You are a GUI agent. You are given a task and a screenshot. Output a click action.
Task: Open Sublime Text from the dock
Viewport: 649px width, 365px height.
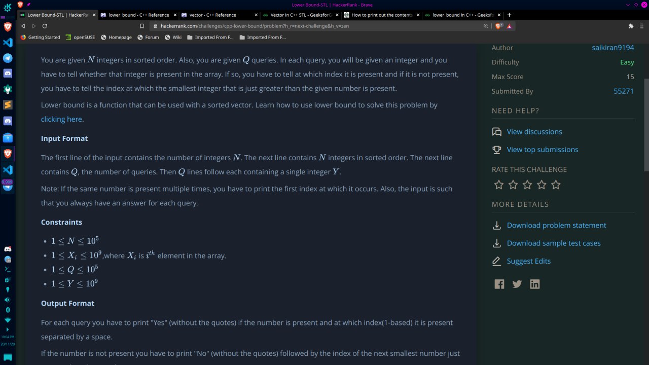pos(8,105)
